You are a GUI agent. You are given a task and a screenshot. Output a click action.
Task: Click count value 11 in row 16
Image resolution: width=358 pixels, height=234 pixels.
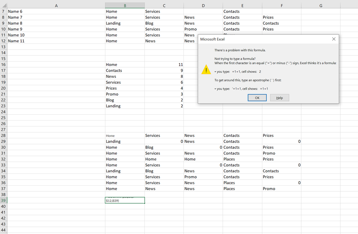tap(164, 65)
